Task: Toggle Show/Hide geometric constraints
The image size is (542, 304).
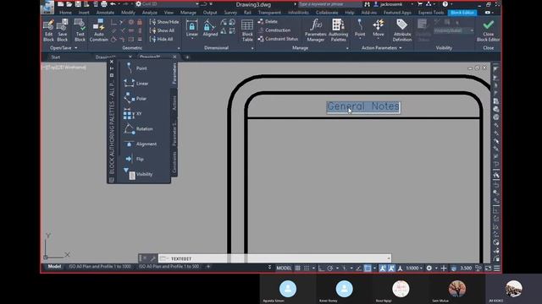Action: tap(164, 22)
